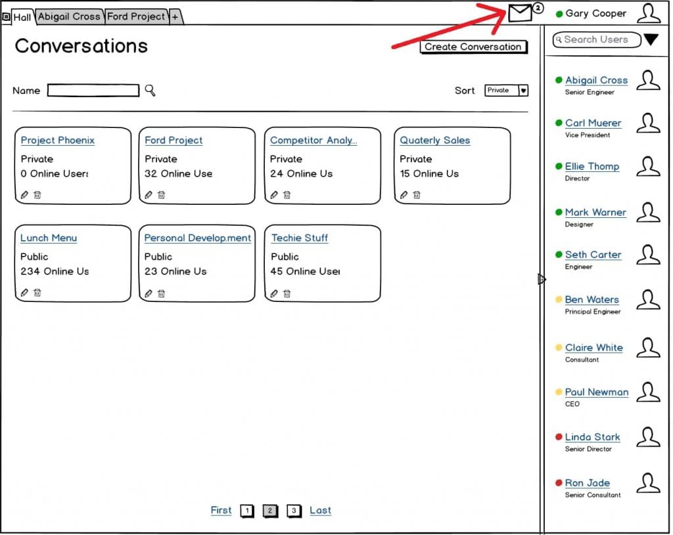Go to the Last page link
The height and width of the screenshot is (535, 673).
click(320, 510)
